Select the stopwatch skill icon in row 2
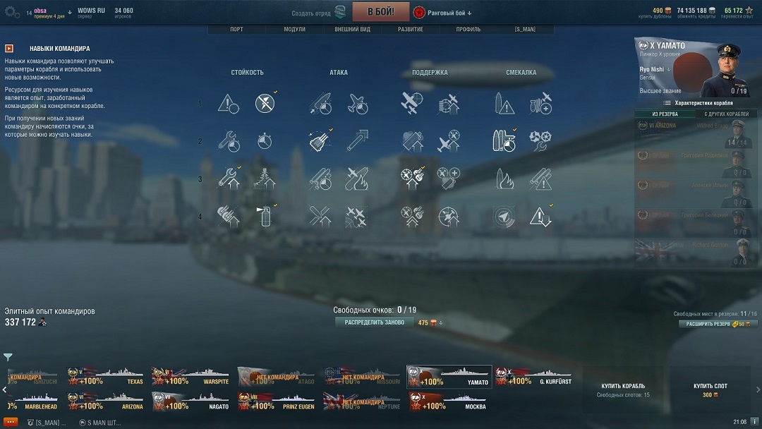Image resolution: width=762 pixels, height=429 pixels. 265,141
